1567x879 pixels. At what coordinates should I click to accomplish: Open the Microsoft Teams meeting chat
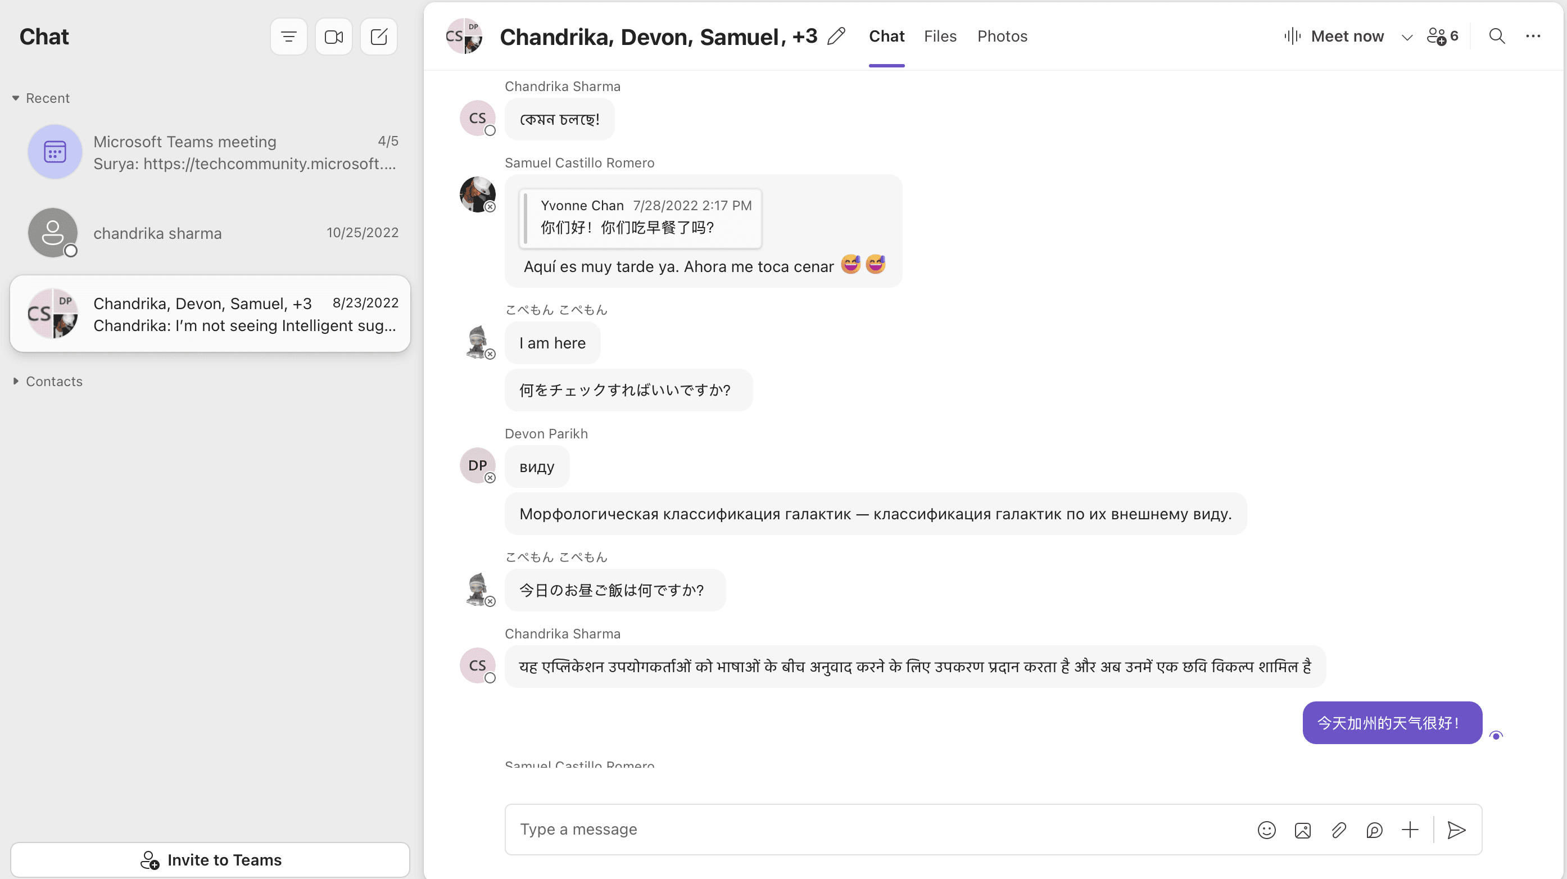click(210, 152)
